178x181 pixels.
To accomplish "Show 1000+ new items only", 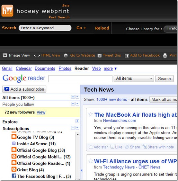I will point(111,99).
